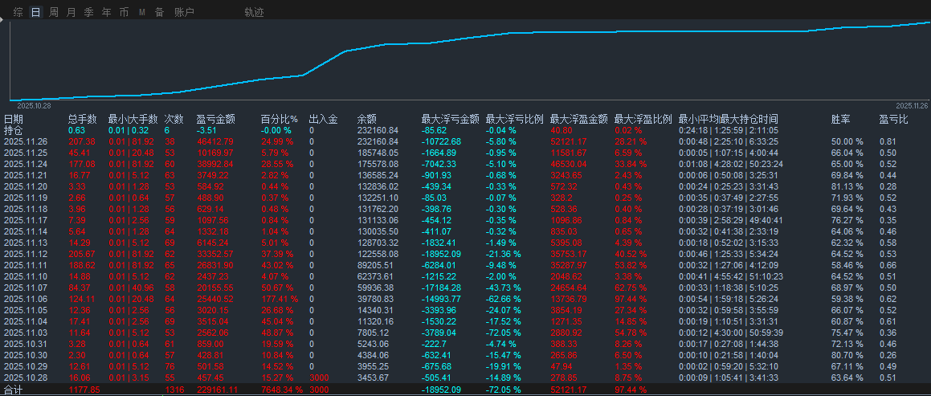Click the 最大浮盈比例 column header
The image size is (931, 396).
pos(643,120)
